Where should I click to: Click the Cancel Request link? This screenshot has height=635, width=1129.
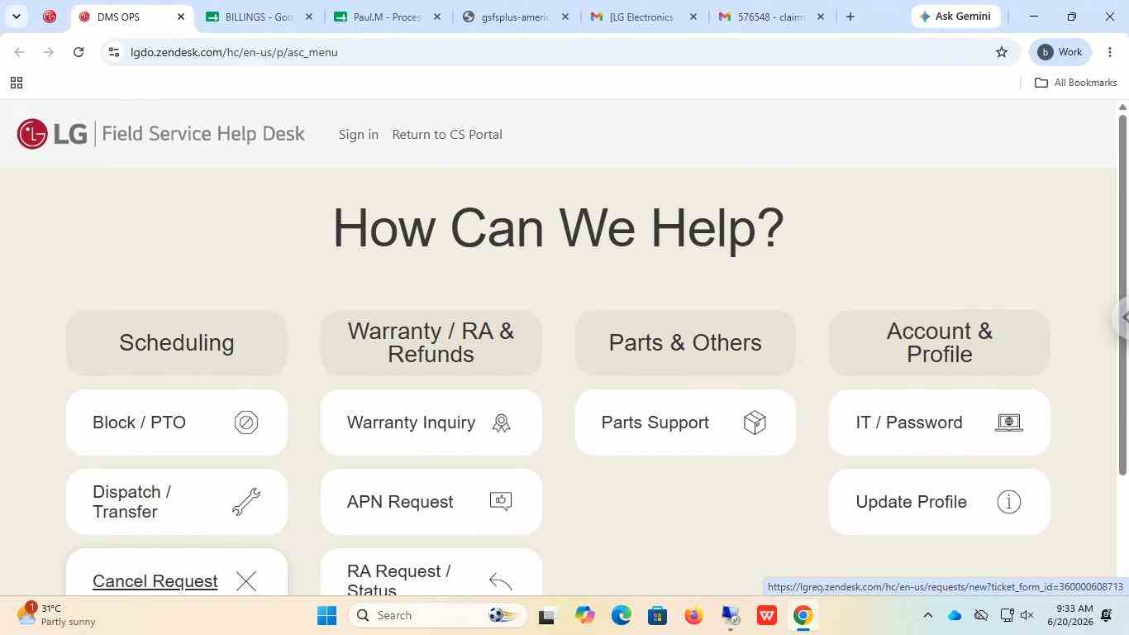(x=155, y=581)
